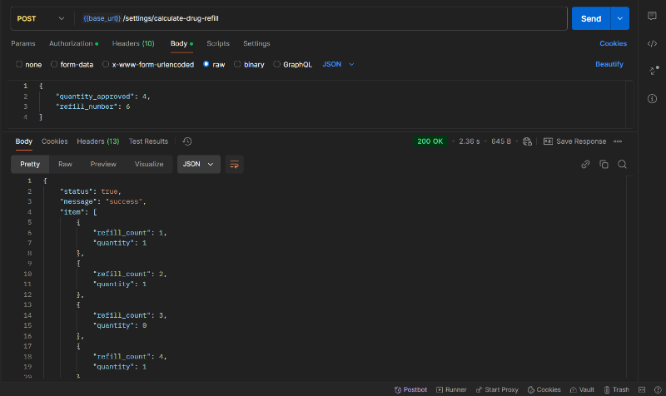Open the Cookies link near Send
The image size is (666, 396).
pyautogui.click(x=613, y=43)
